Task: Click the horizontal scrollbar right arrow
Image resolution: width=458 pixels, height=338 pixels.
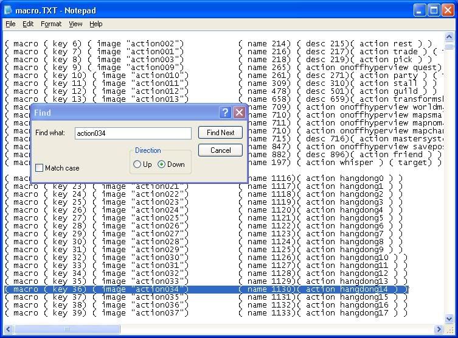Action: [x=439, y=329]
